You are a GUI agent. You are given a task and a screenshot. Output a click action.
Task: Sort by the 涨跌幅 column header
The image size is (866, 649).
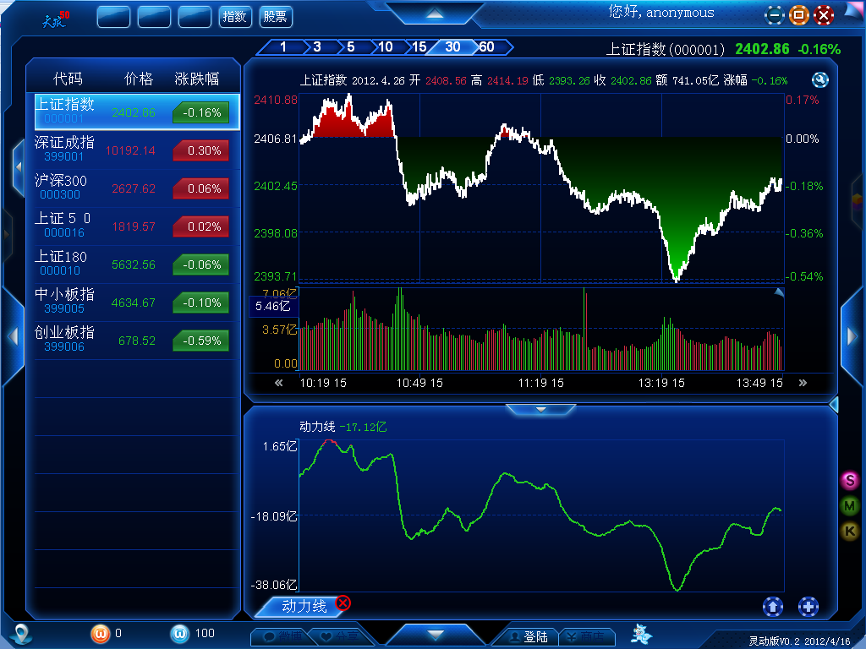[197, 79]
